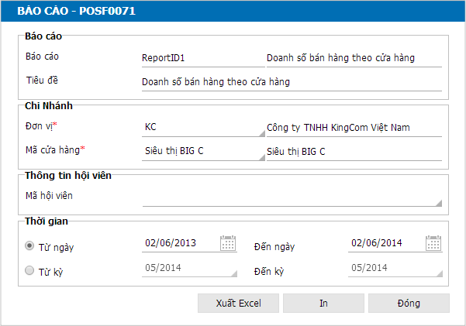466x326 pixels.
Task: Open the Đến ngày calendar picker icon
Action: point(433,243)
